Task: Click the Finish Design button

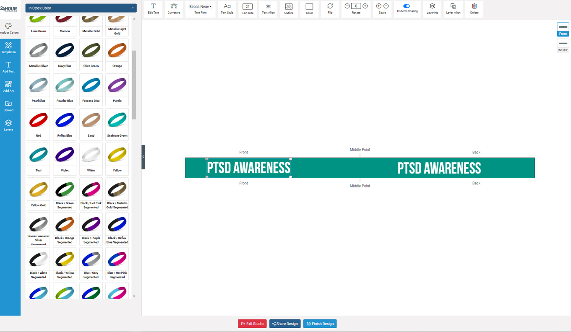Action: tap(320, 324)
